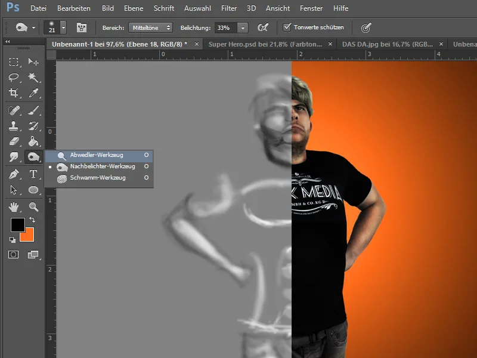Select the Eyedropper tool
The width and height of the screenshot is (477, 358).
[33, 92]
